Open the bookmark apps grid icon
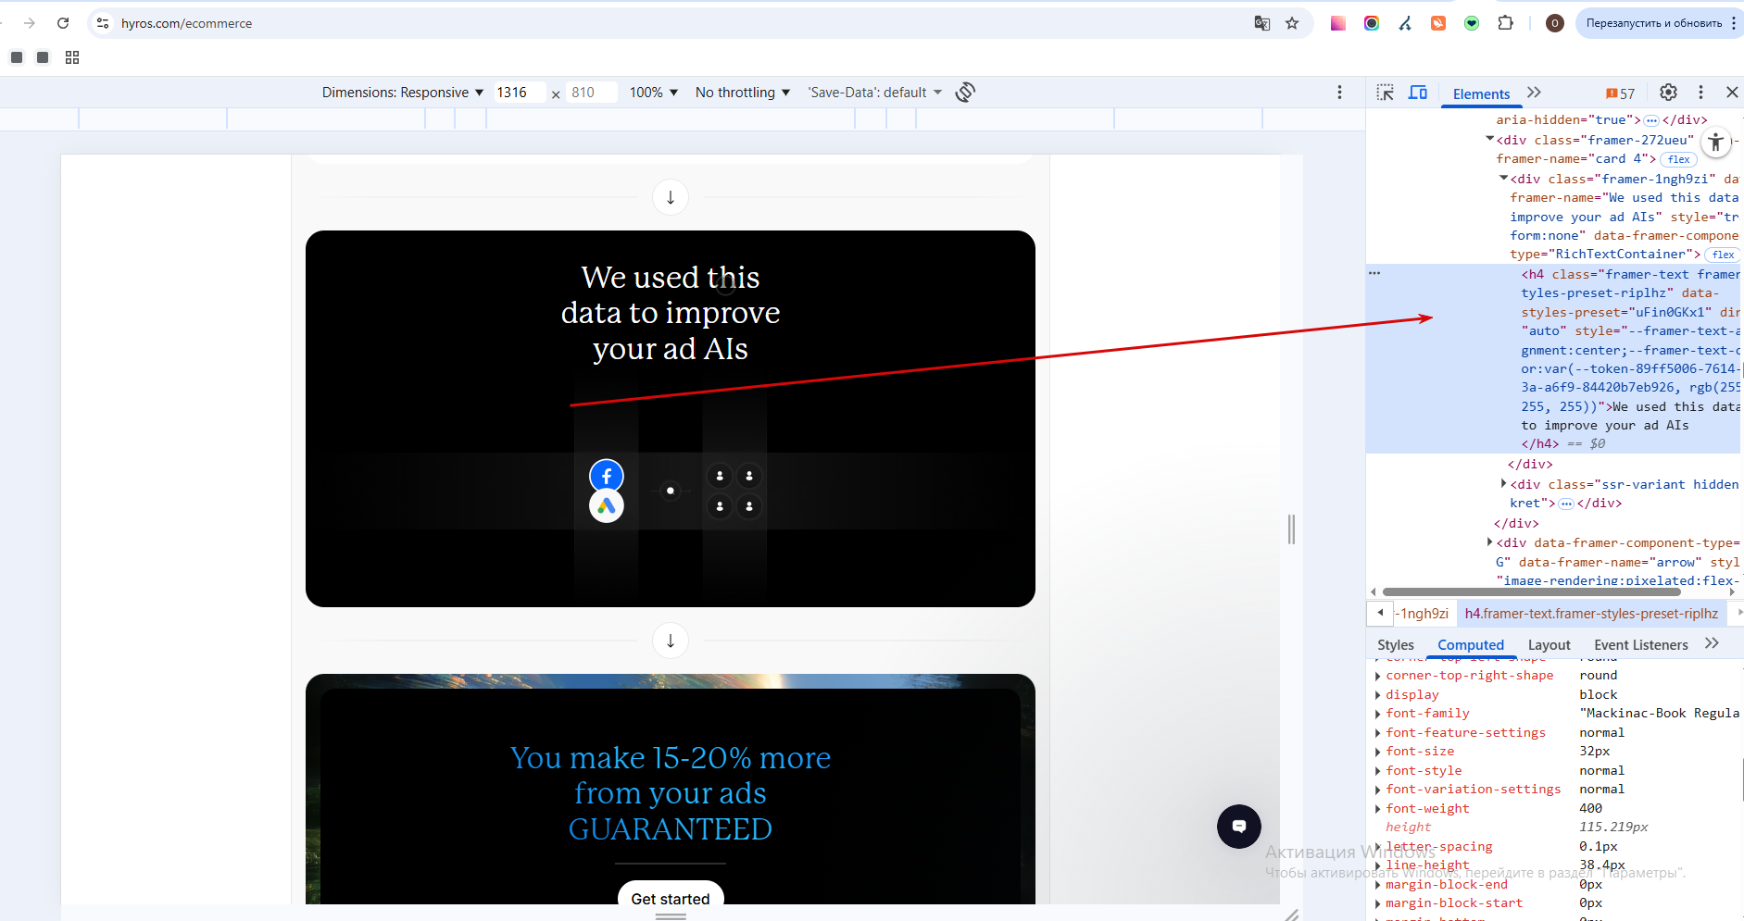 72,57
